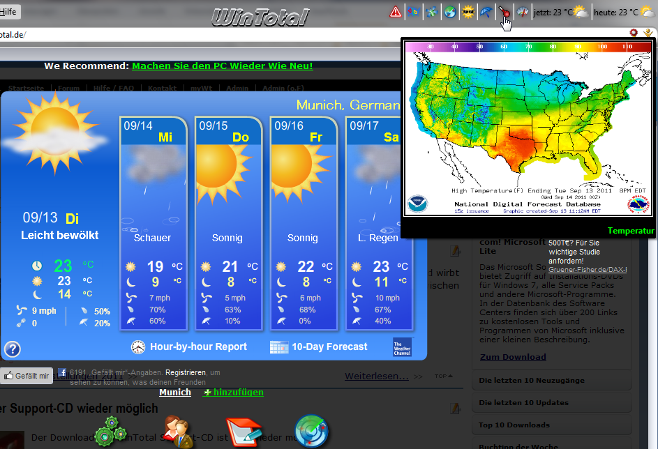The width and height of the screenshot is (658, 449).
Task: Open the blue umbrella precipitation icon
Action: point(486,12)
